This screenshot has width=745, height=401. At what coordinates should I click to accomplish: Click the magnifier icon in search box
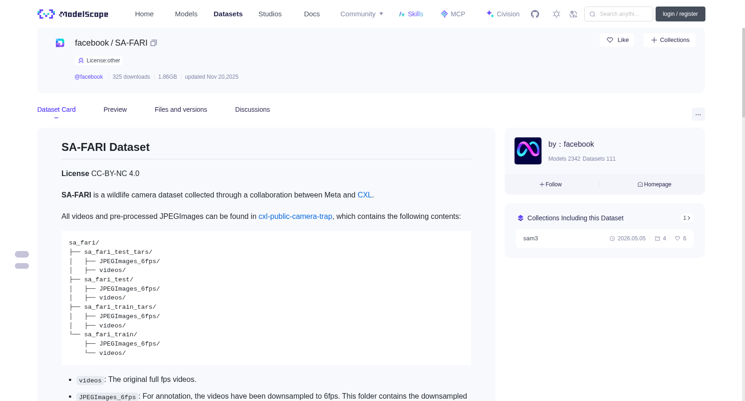tap(593, 14)
